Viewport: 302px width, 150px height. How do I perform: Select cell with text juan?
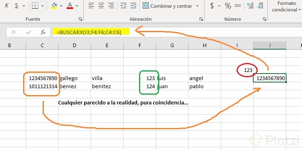[172, 86]
